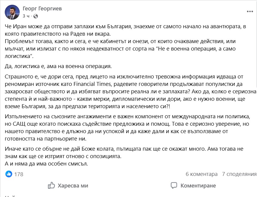This screenshot has width=257, height=197.
Task: Click closing line 'А и няма да има особен смисъл'
Action: (x=47, y=164)
